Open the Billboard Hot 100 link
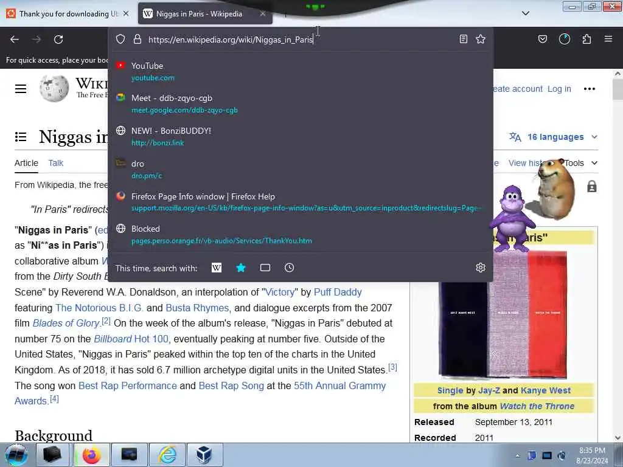623x467 pixels. coord(131,339)
